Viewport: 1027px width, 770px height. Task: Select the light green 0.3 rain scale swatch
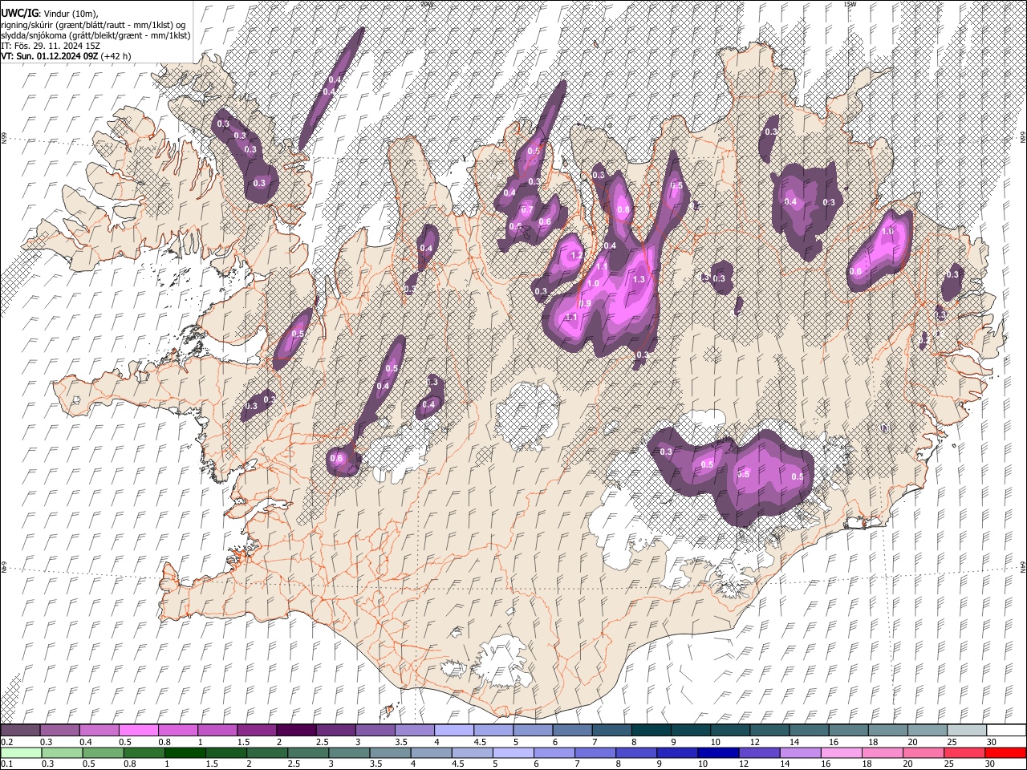tap(60, 752)
